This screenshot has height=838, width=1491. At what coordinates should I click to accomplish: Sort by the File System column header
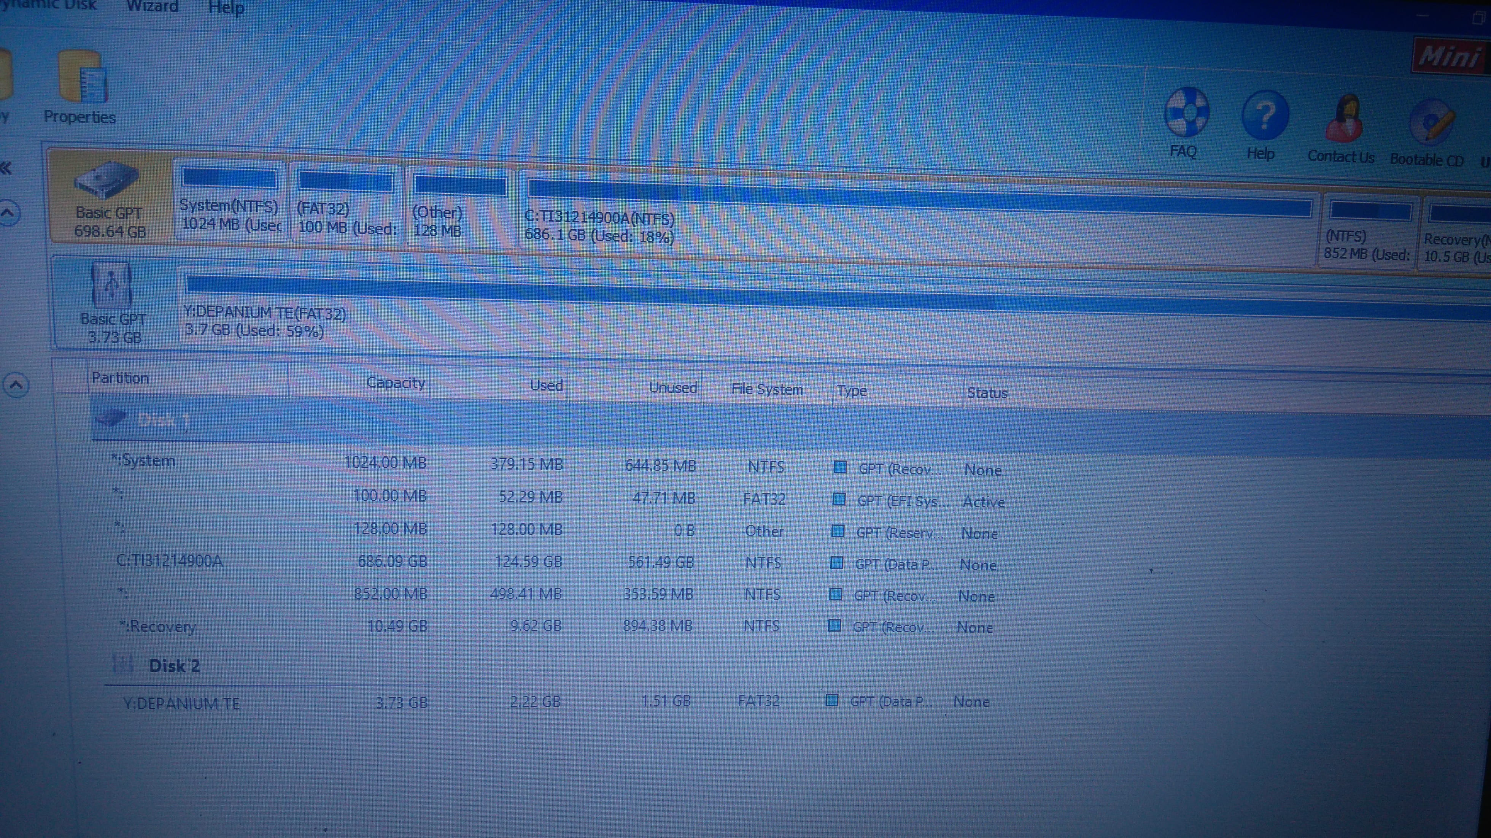tap(767, 389)
